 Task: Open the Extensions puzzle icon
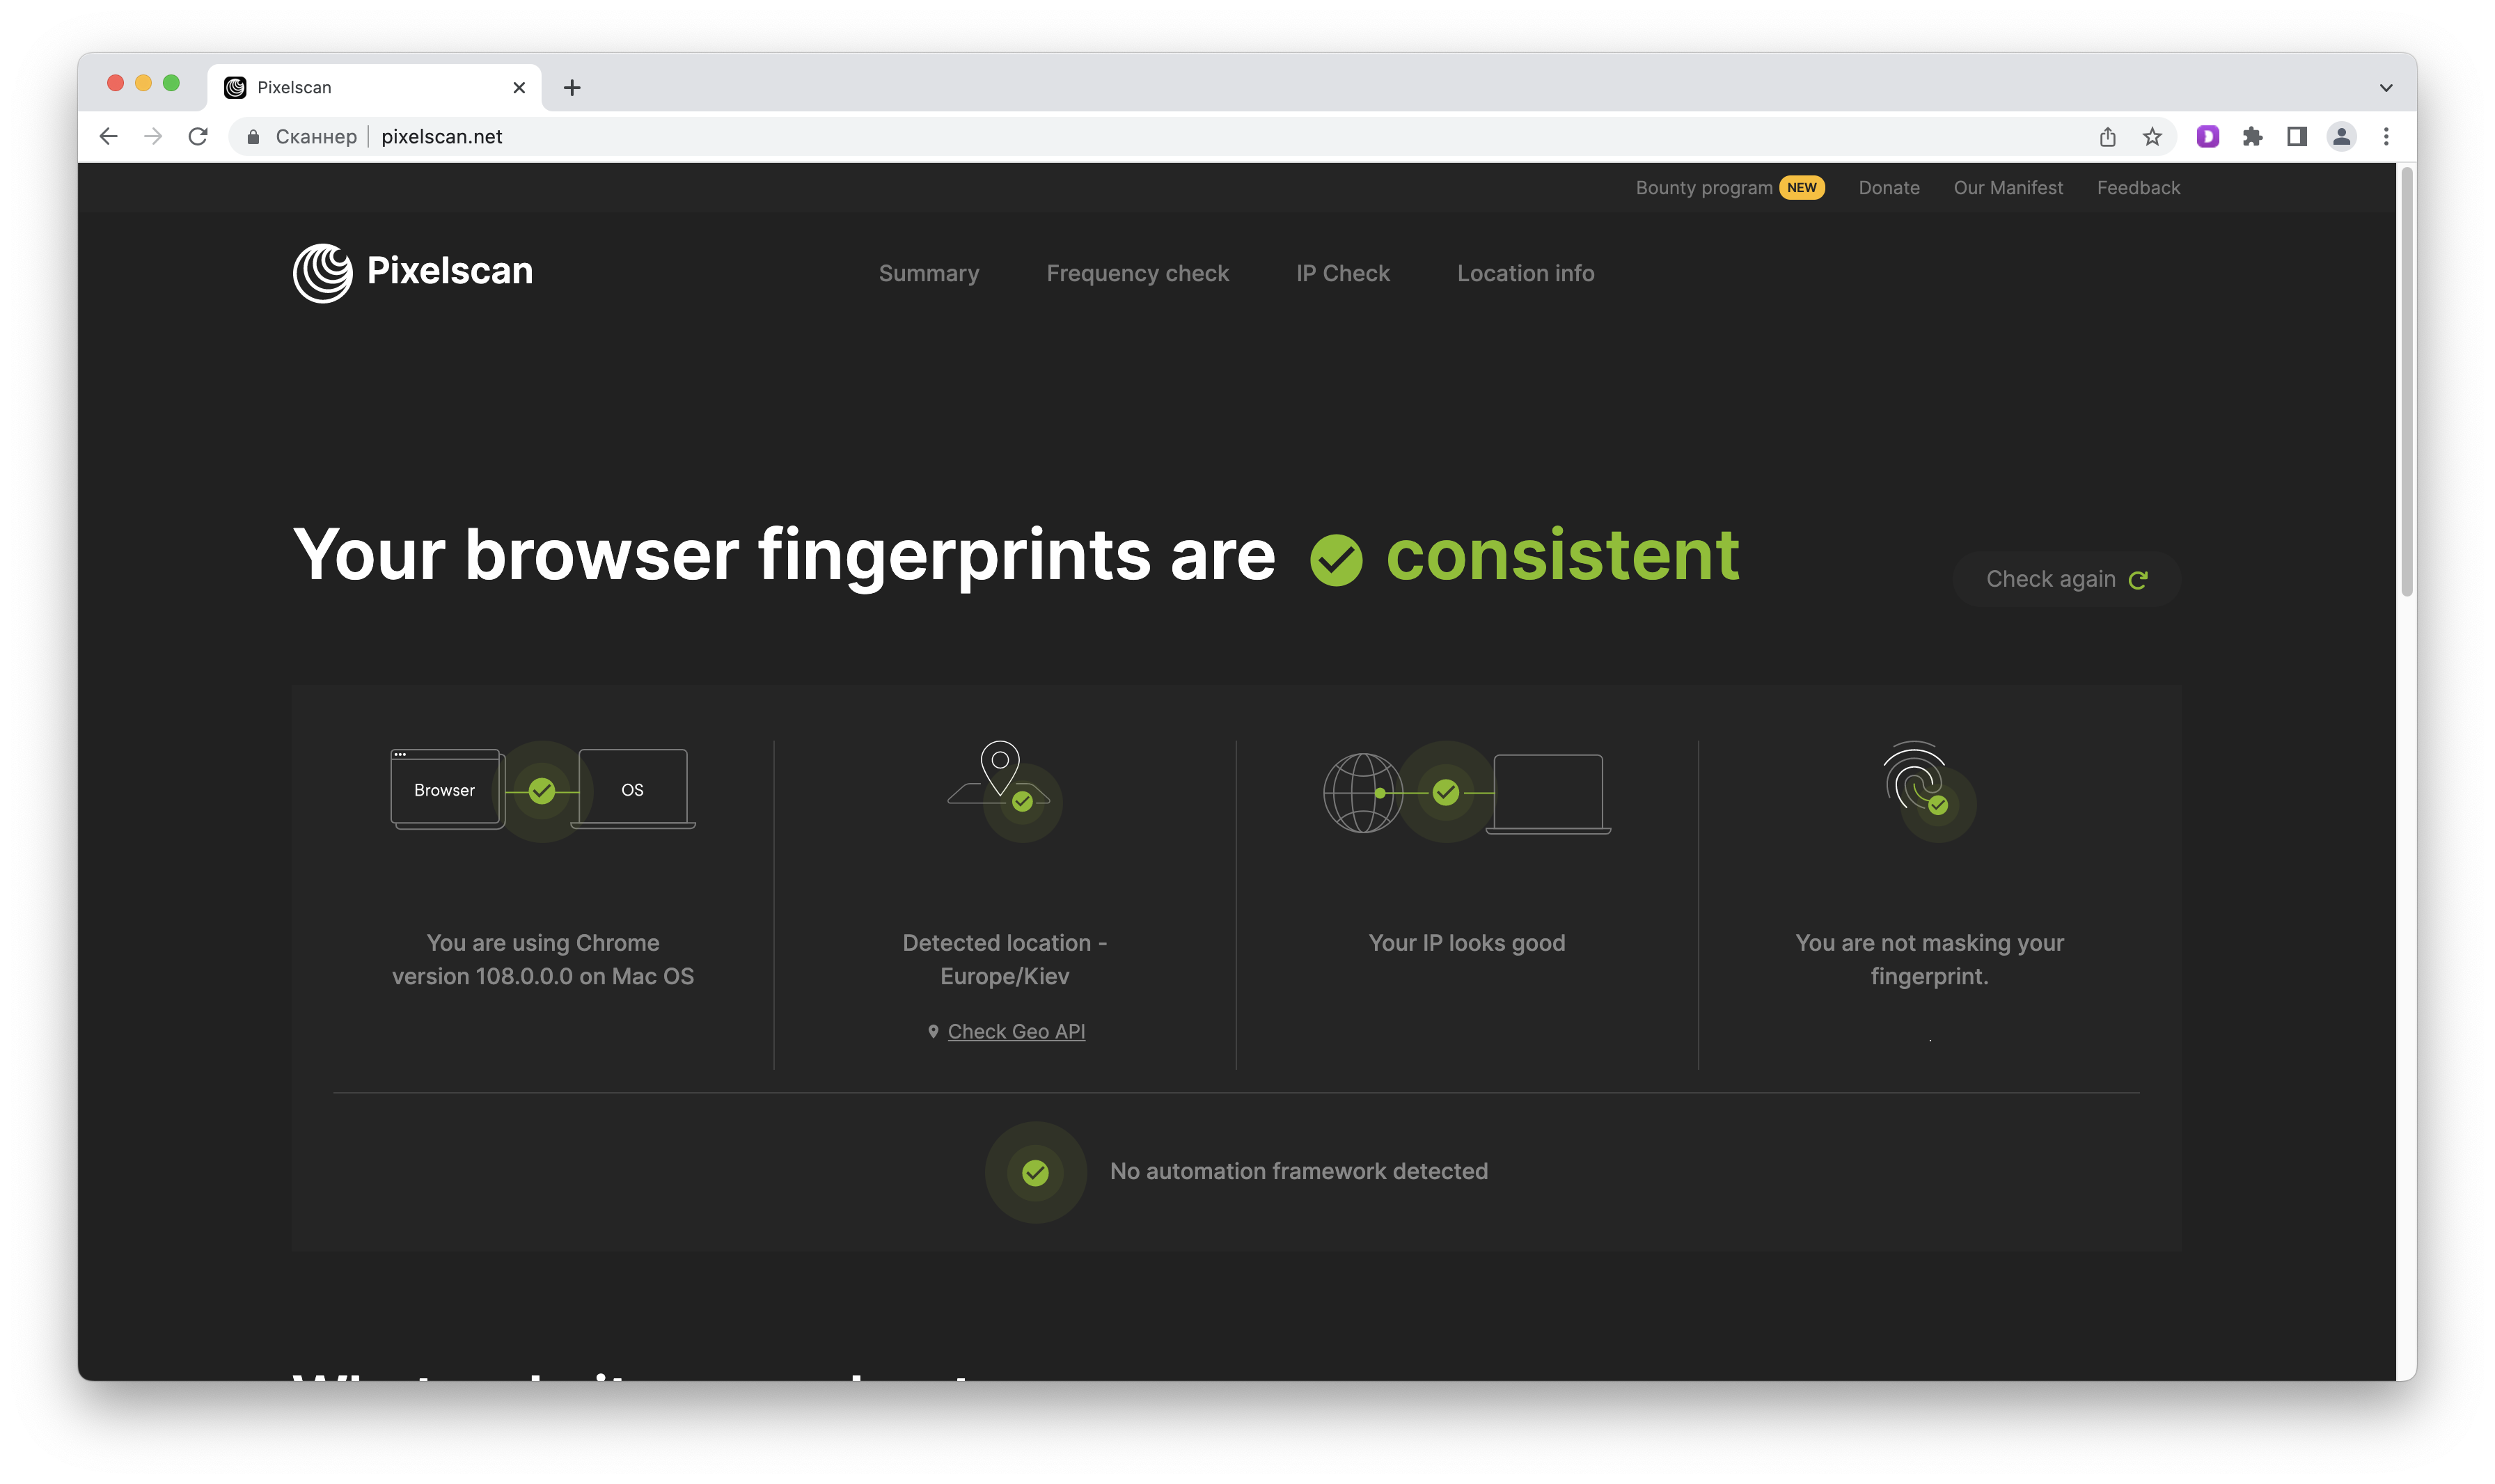coord(2253,137)
